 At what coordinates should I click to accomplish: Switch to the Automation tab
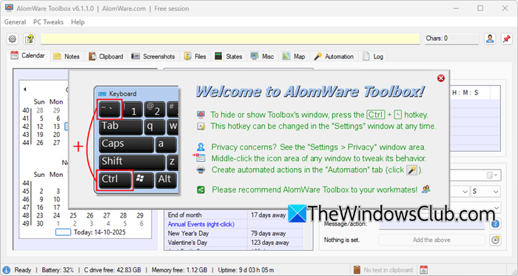pyautogui.click(x=334, y=56)
